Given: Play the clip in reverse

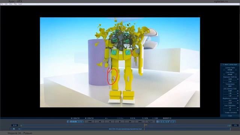Looking at the screenshot, I should [110, 121].
